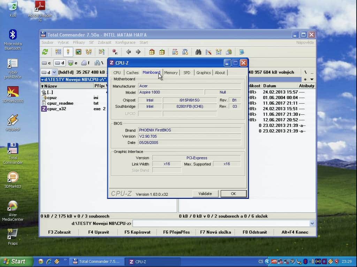357x267 pixels.
Task: Click the red security shield tray icon
Action: pyautogui.click(x=337, y=261)
